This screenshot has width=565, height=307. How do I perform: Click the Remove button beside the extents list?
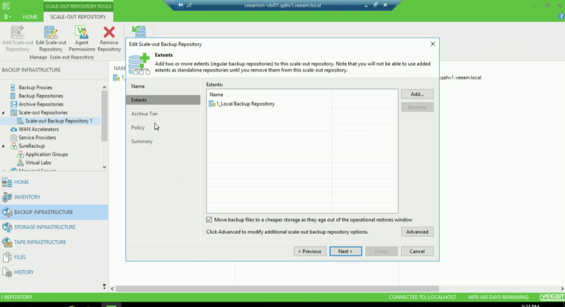click(x=417, y=107)
